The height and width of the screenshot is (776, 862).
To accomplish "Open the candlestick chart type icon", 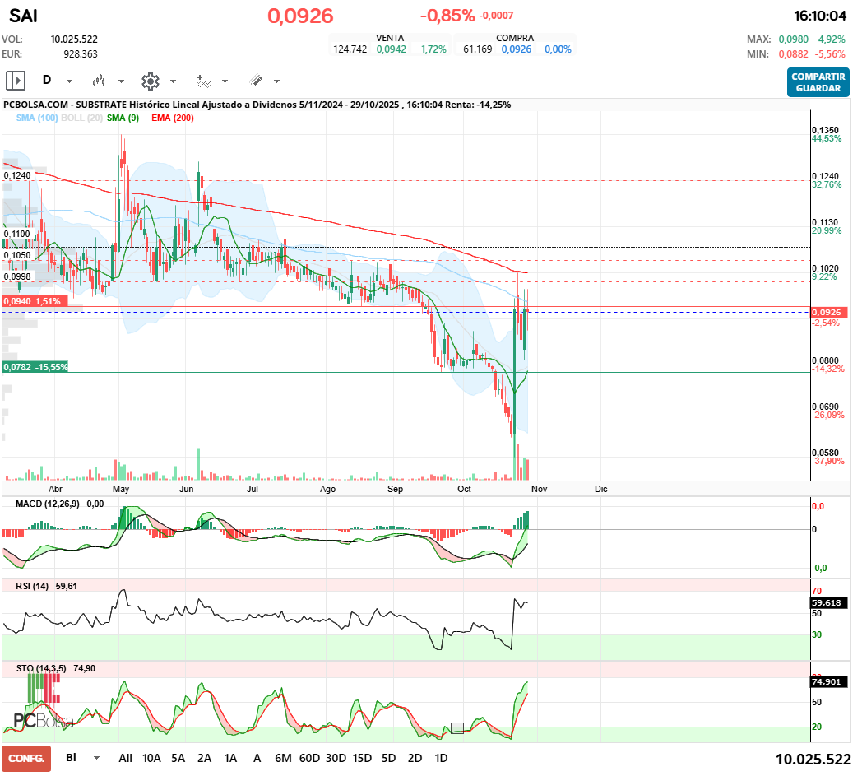I will point(99,81).
